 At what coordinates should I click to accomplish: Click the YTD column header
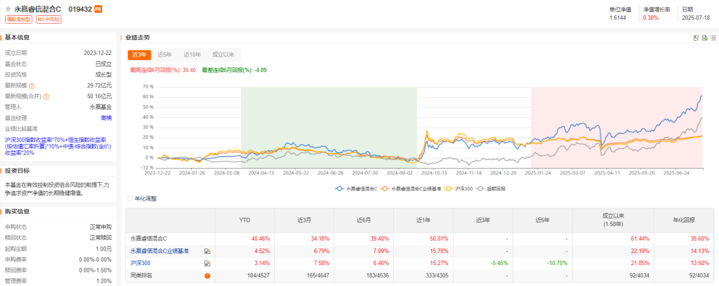pyautogui.click(x=245, y=220)
